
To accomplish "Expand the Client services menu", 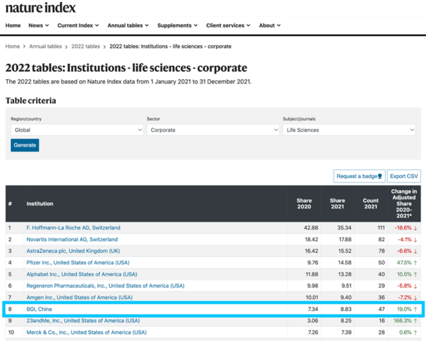I will [228, 26].
